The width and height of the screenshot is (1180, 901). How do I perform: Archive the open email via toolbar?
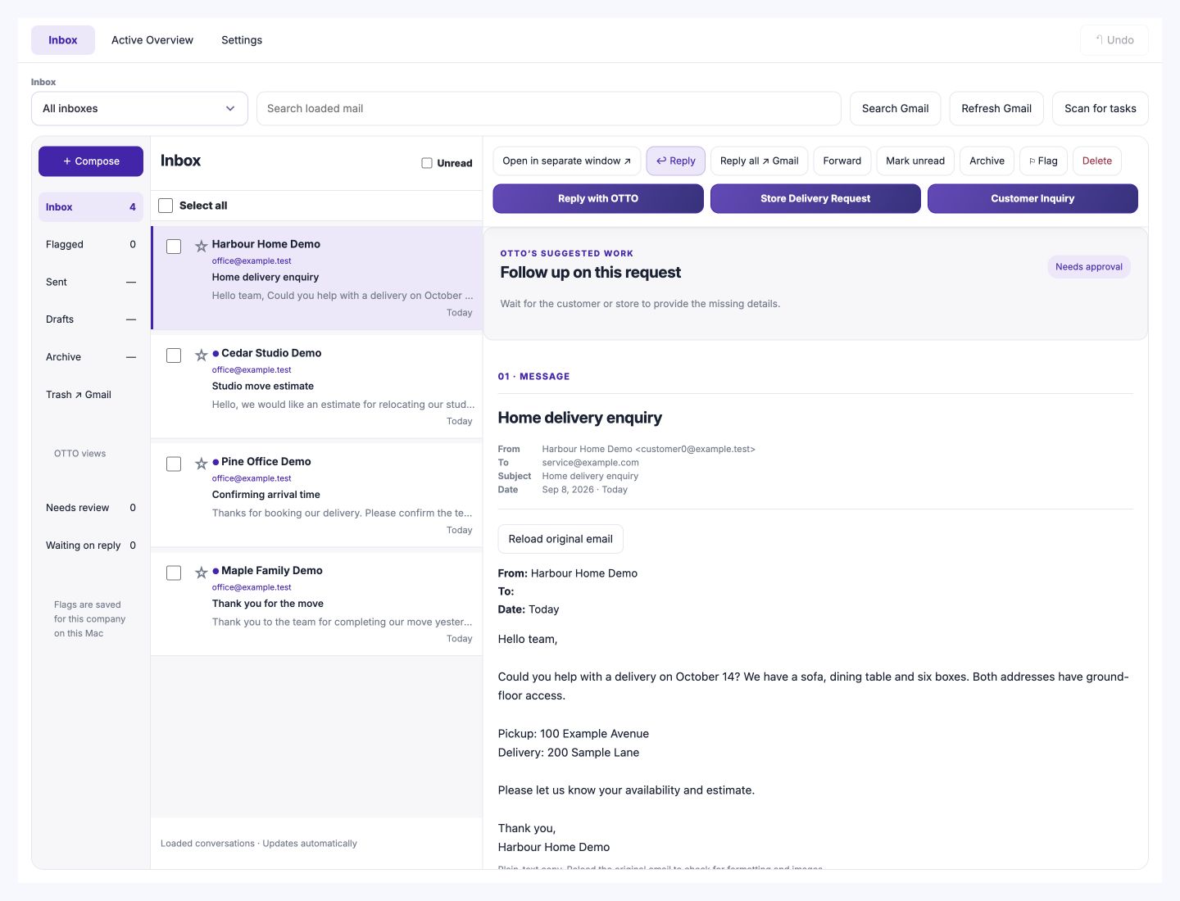pos(987,161)
